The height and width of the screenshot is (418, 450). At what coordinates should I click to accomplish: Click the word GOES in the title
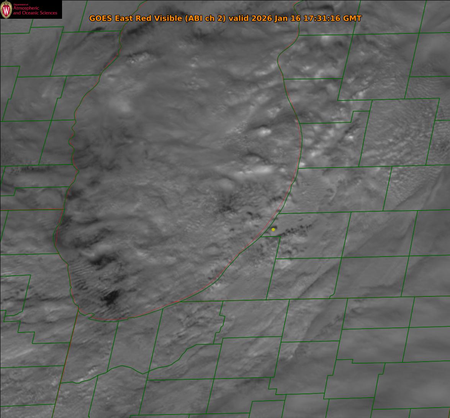(101, 18)
